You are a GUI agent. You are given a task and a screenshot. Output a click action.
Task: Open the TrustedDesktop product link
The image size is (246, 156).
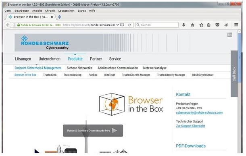coord(73,75)
